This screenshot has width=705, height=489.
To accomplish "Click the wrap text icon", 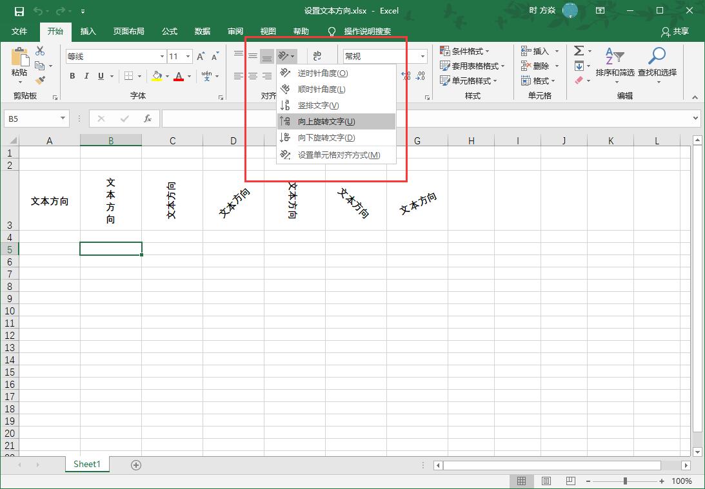I will point(317,57).
